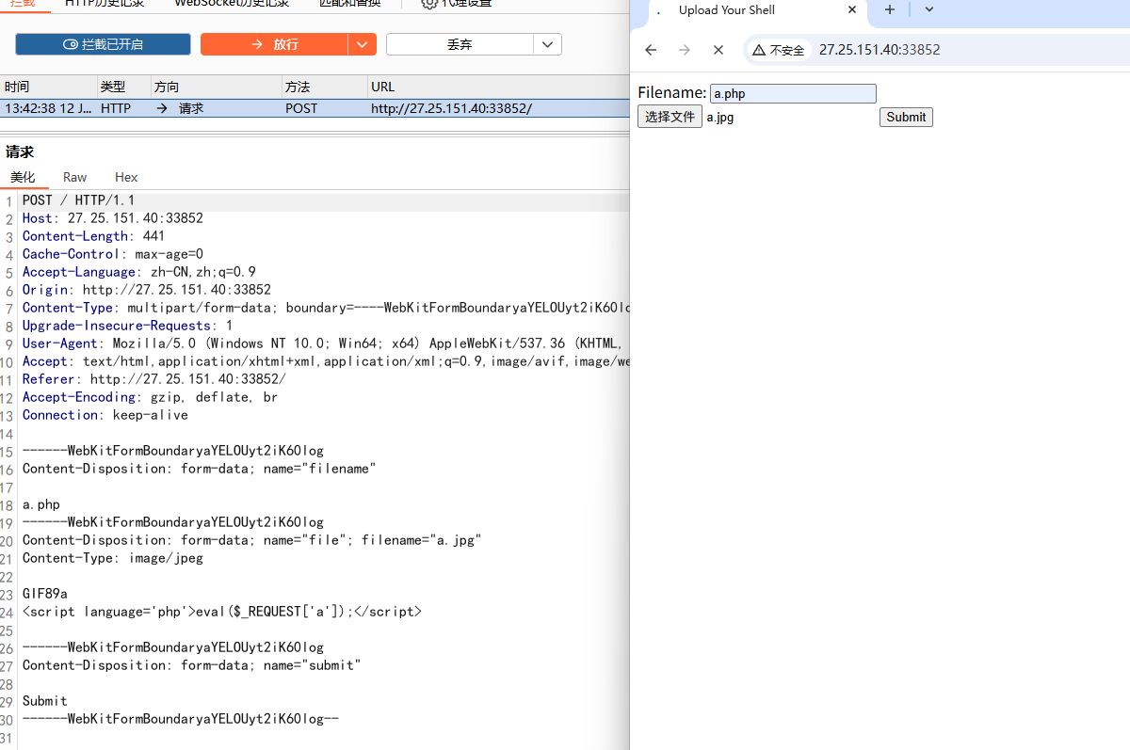Click the browser forward arrow
Viewport: 1130px width, 750px height.
[685, 50]
